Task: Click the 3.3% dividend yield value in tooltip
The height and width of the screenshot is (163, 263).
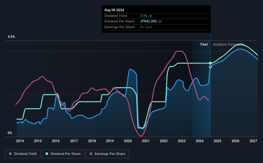Action: click(144, 16)
